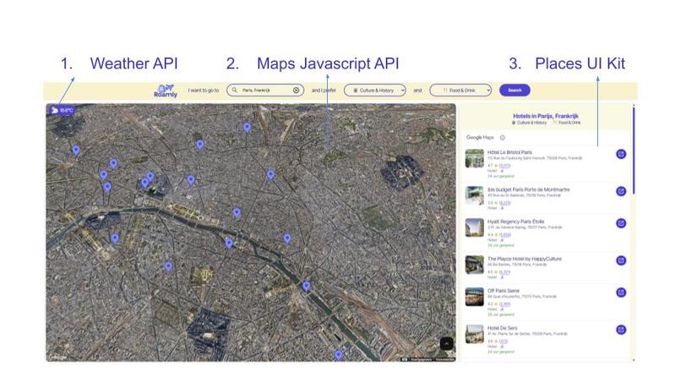Click the dark chevron button on map
This screenshot has height=383, width=681.
pos(446,343)
